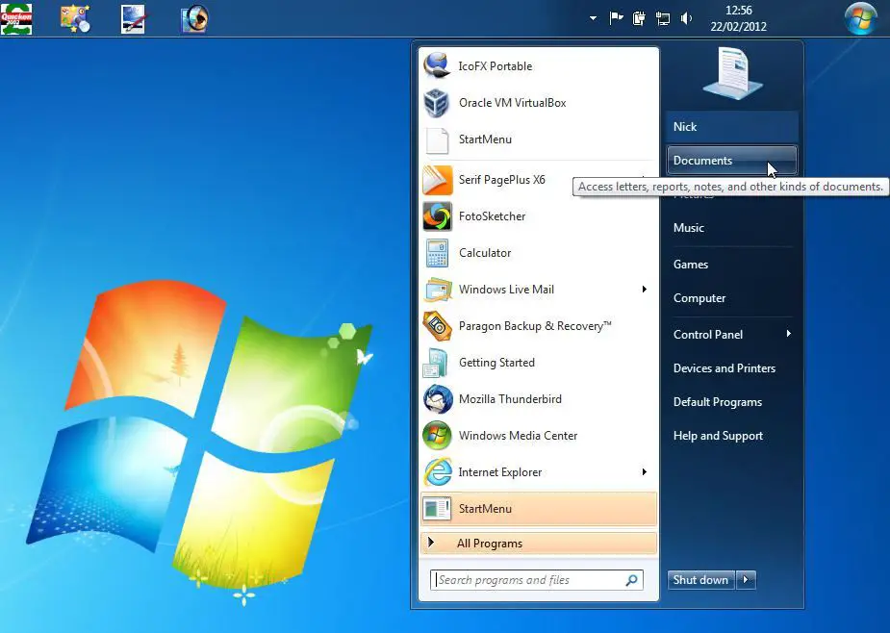Open Music library
The height and width of the screenshot is (633, 890).
(731, 228)
